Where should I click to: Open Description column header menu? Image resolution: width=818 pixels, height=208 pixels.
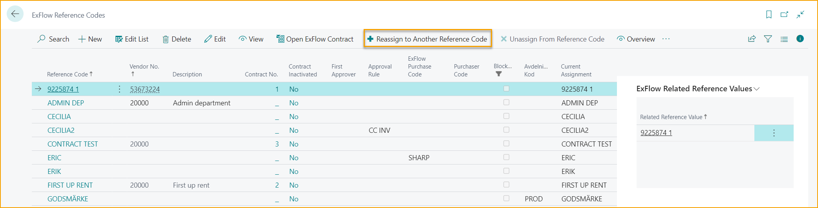pos(187,74)
